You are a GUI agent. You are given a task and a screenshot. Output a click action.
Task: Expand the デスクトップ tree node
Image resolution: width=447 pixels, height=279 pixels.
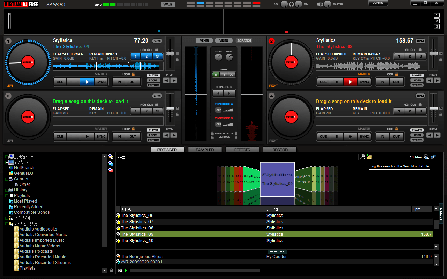click(7, 163)
